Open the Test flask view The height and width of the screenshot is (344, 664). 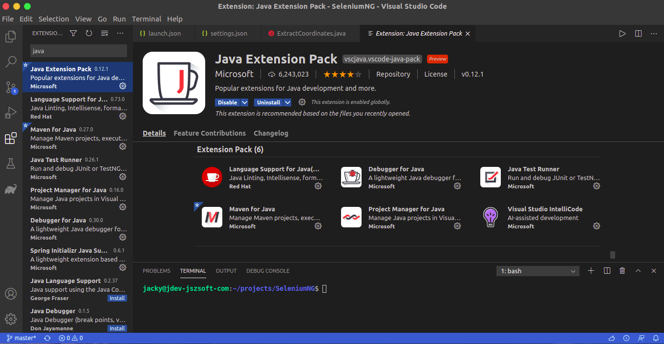tap(11, 163)
